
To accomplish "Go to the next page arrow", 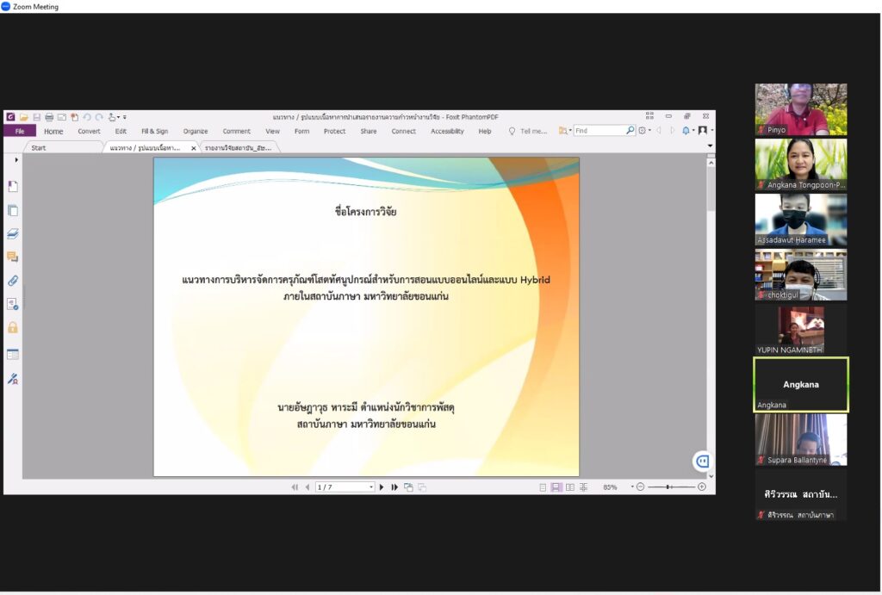I will point(382,487).
